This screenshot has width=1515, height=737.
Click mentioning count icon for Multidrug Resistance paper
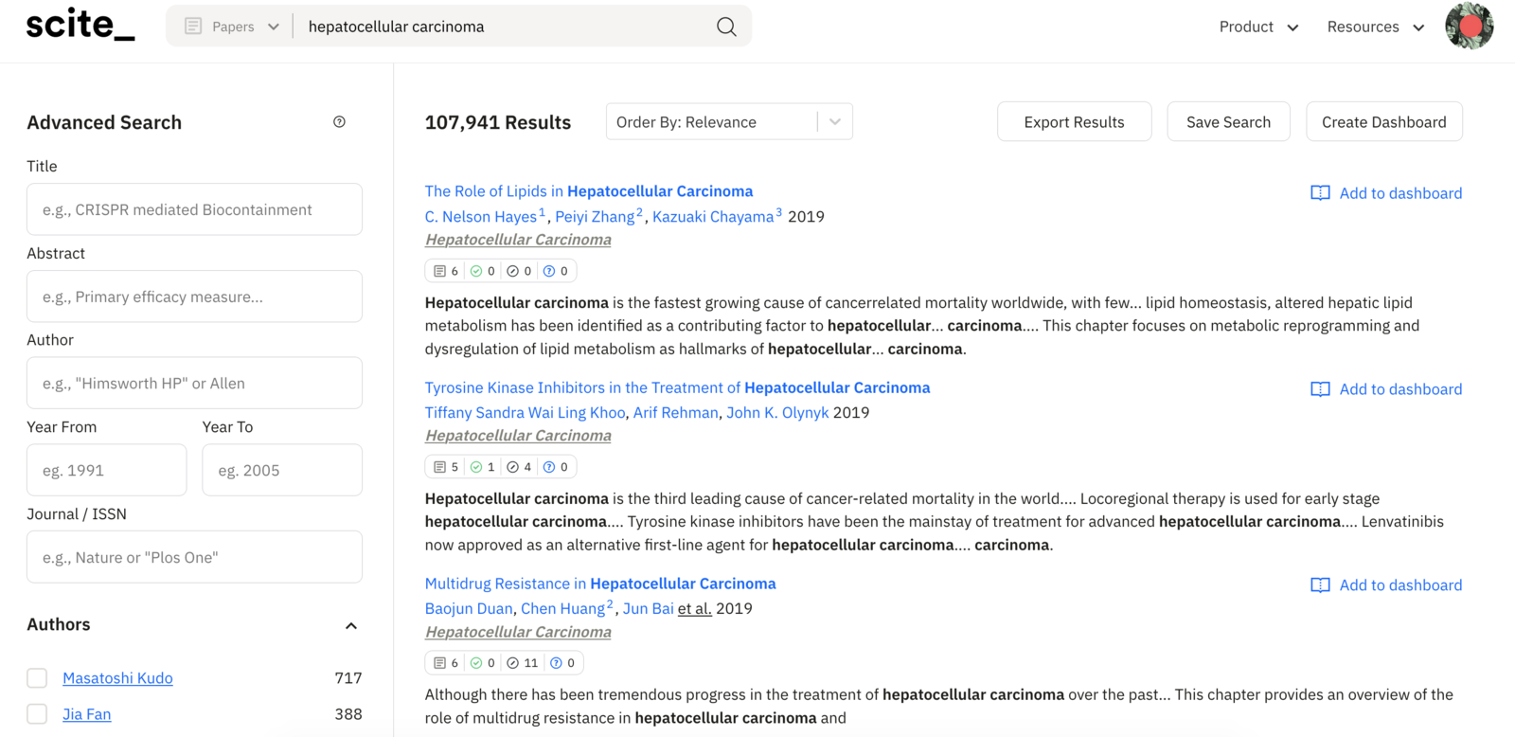tap(556, 663)
